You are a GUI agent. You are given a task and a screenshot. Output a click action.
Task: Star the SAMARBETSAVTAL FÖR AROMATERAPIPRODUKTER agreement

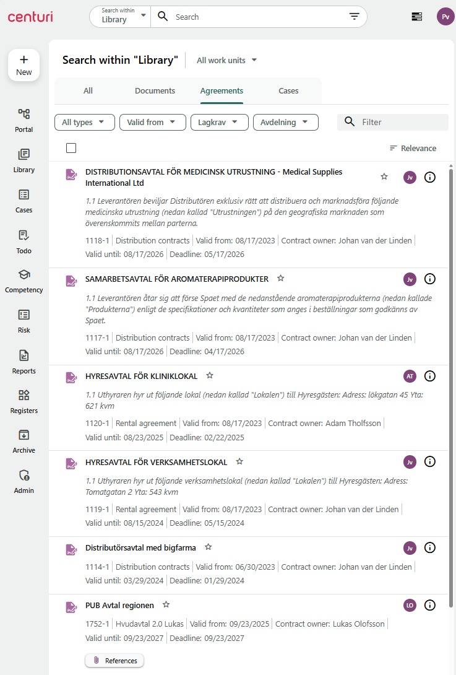pyautogui.click(x=280, y=278)
